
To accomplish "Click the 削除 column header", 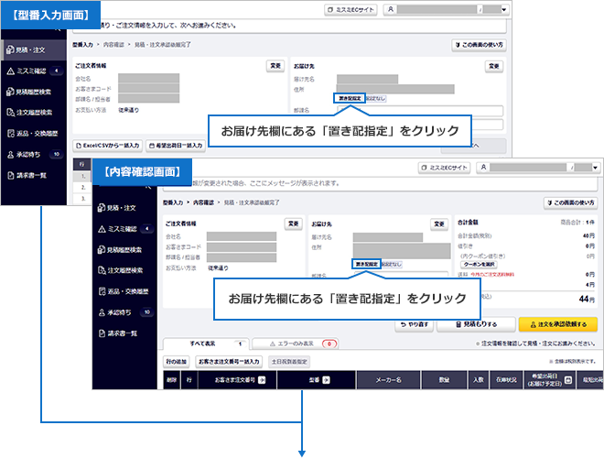I will tap(171, 380).
